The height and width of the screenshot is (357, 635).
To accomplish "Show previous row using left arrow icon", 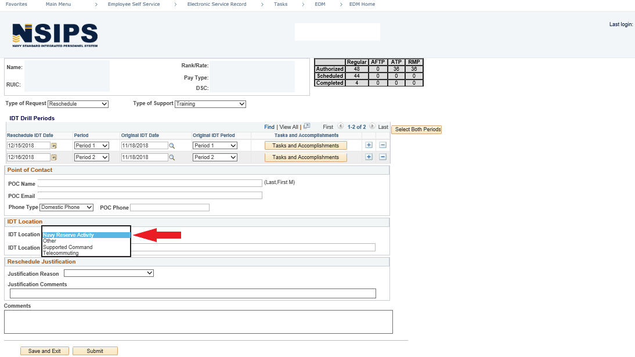I will (x=340, y=127).
